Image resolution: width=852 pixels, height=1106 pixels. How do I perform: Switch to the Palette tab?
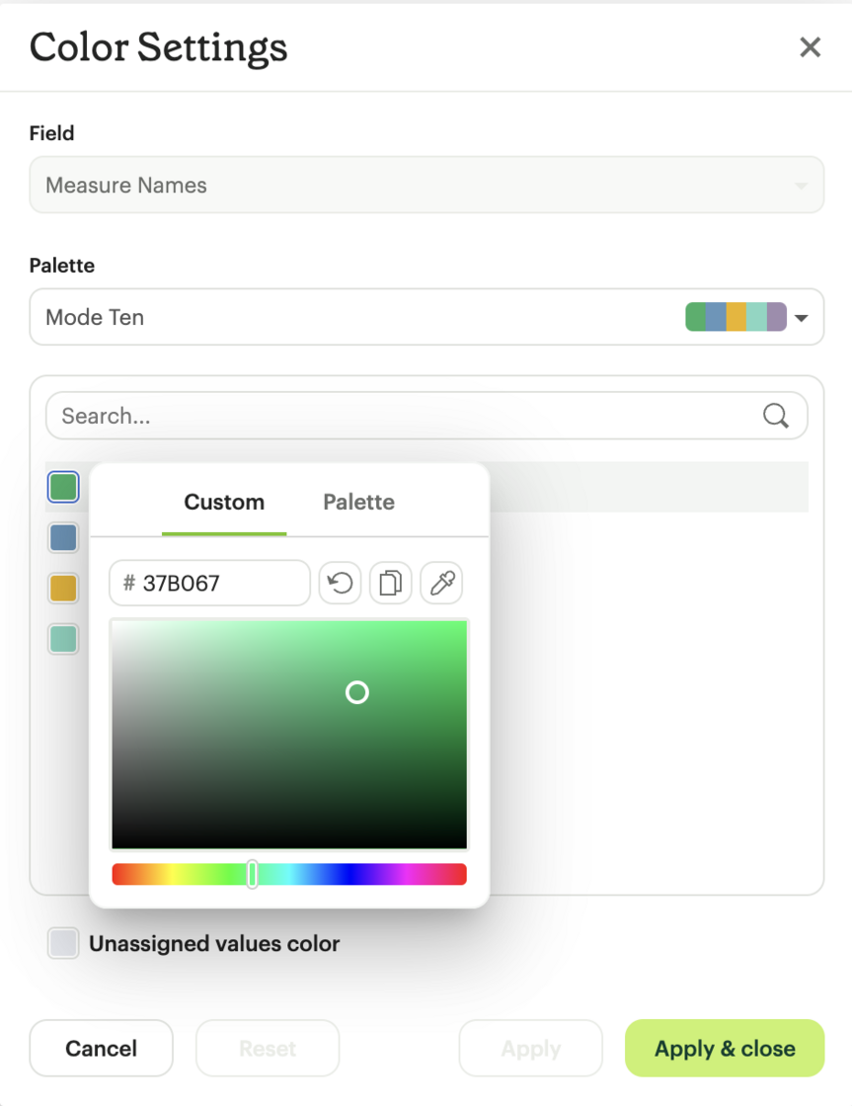358,502
